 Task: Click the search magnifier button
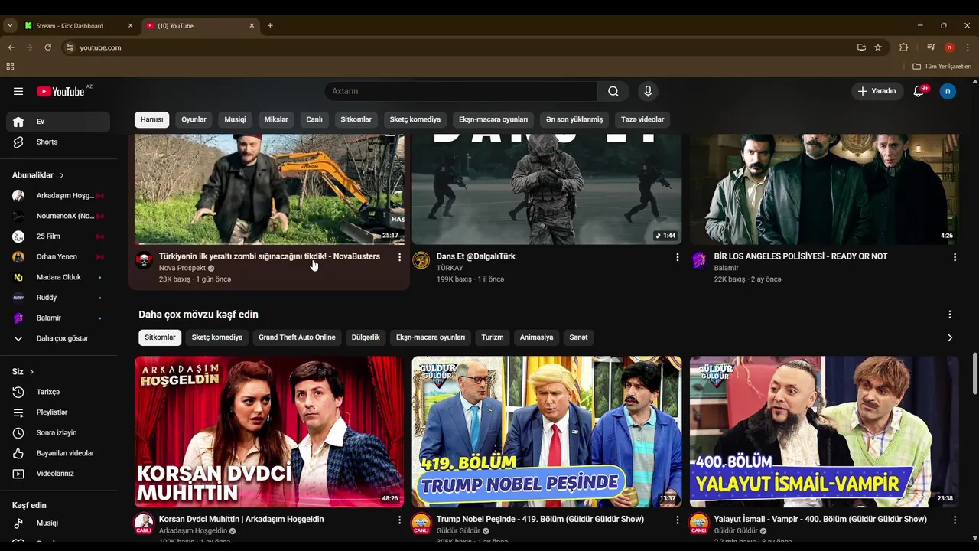click(x=613, y=91)
